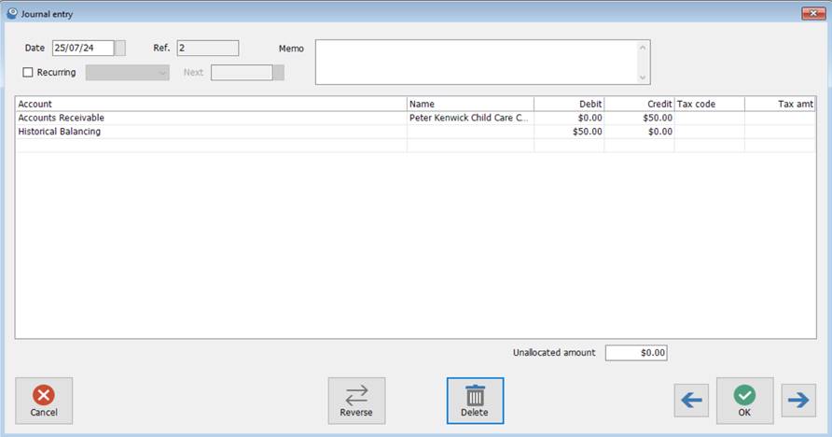
Task: Click inside the Memo text box
Action: 476,62
